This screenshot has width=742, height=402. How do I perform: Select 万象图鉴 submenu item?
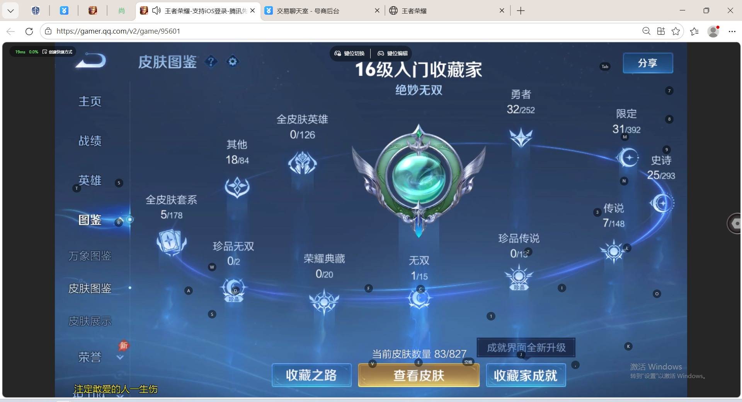90,256
